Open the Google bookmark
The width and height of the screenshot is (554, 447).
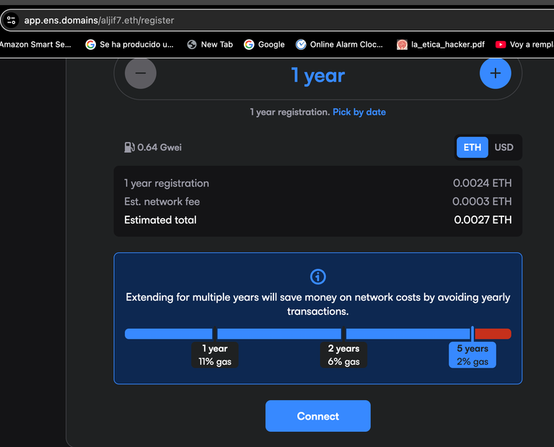264,45
